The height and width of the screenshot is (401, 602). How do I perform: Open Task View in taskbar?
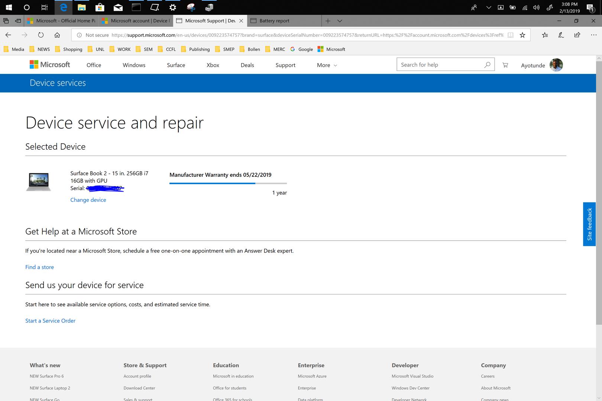[x=44, y=7]
